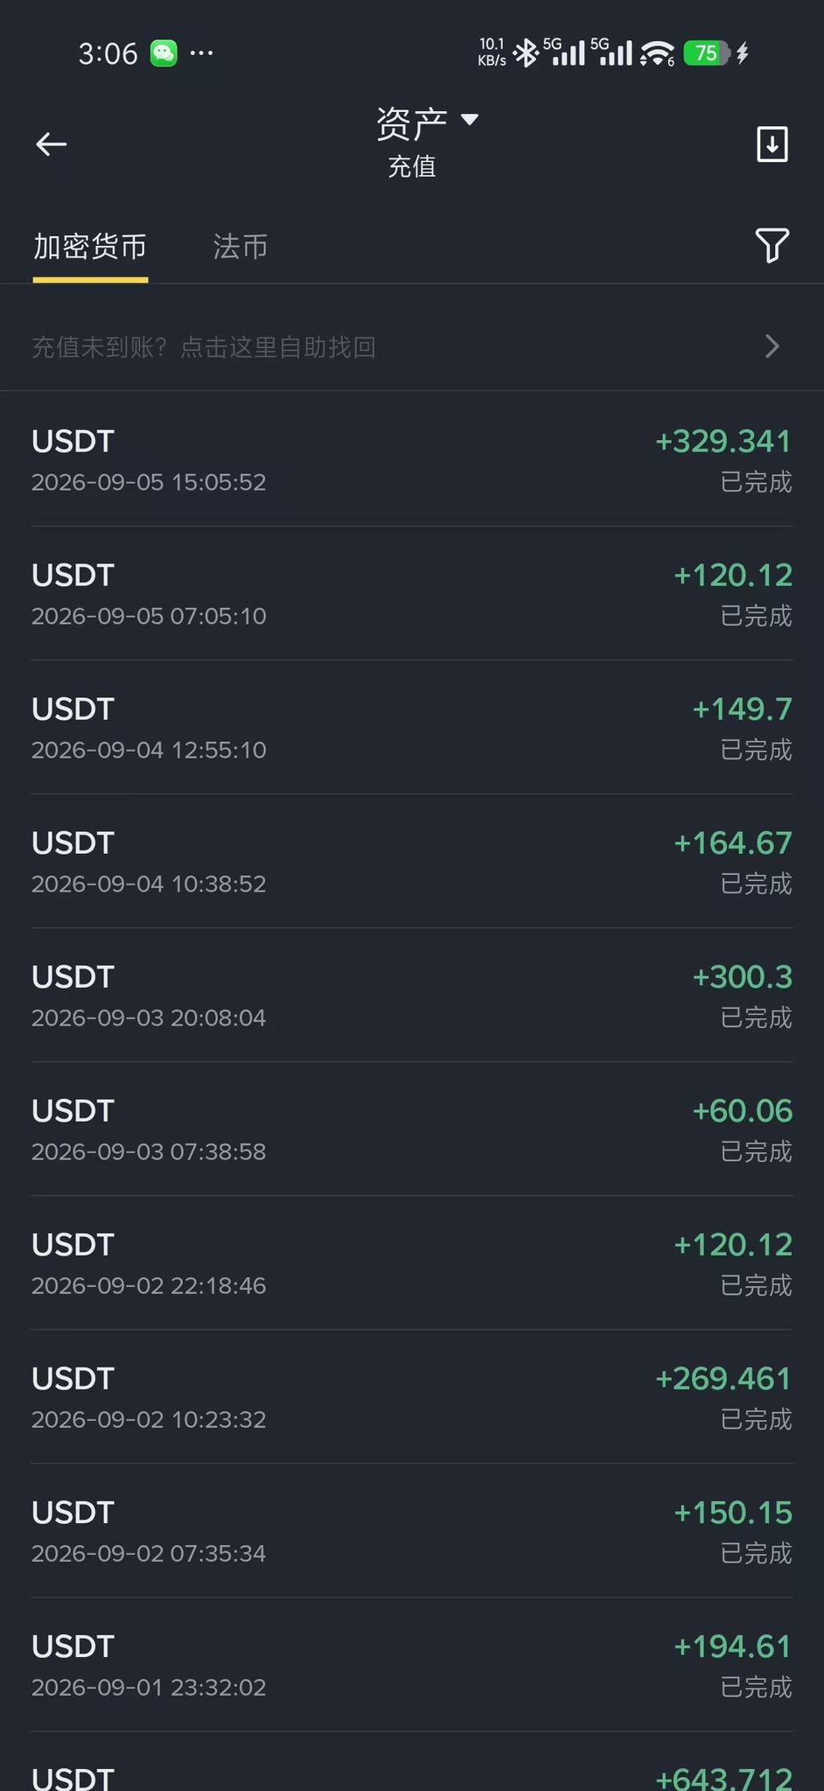Tap the Wi-Fi status icon

657,53
